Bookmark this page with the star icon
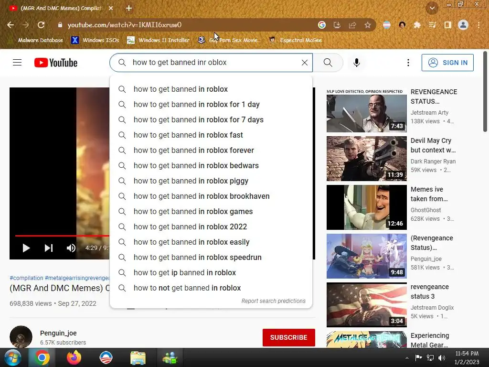 point(368,25)
